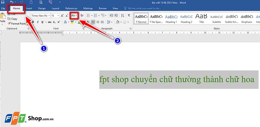Switch to the Insert tab

[x=29, y=8]
